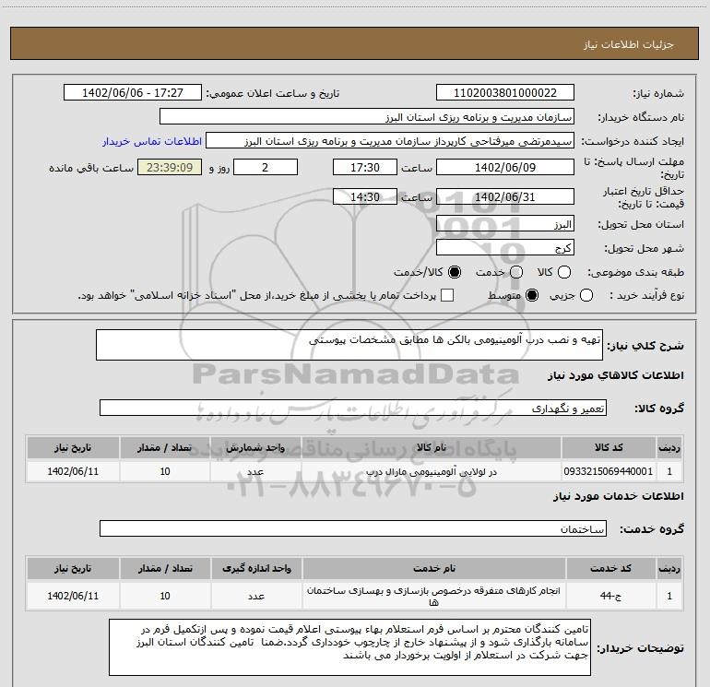Click the request creator name field
The height and width of the screenshot is (687, 710).
[x=390, y=141]
